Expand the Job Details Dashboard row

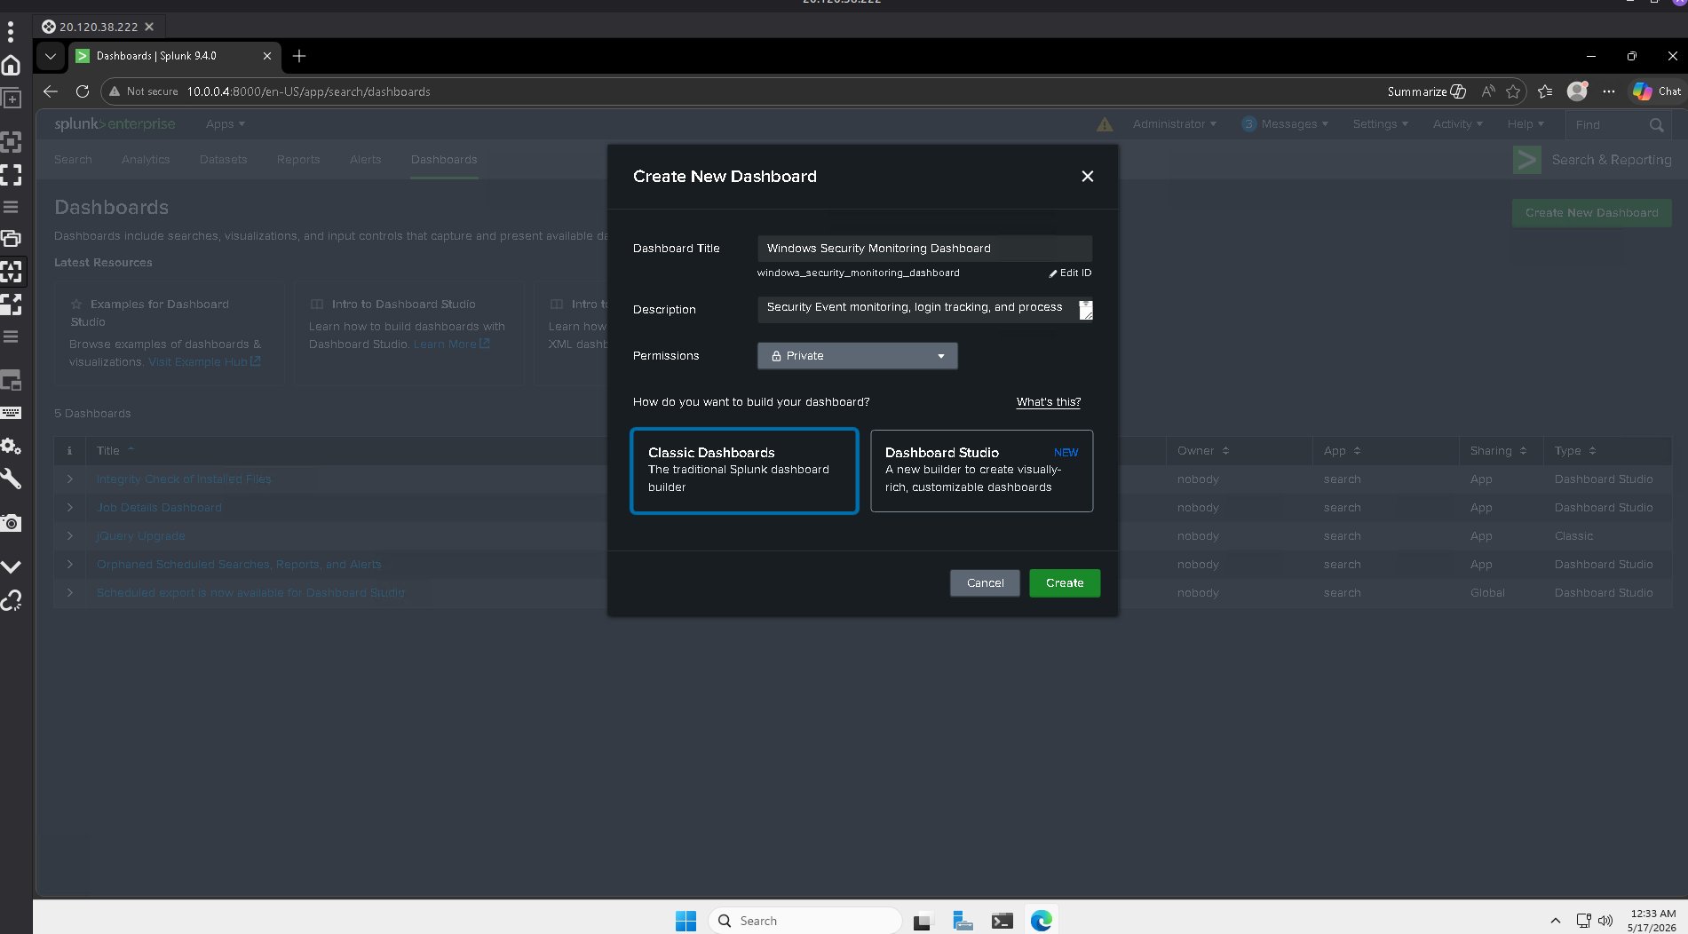[70, 508]
